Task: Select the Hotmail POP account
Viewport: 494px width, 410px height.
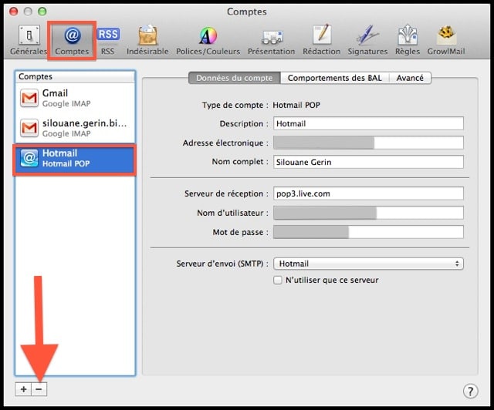Action: pos(76,158)
